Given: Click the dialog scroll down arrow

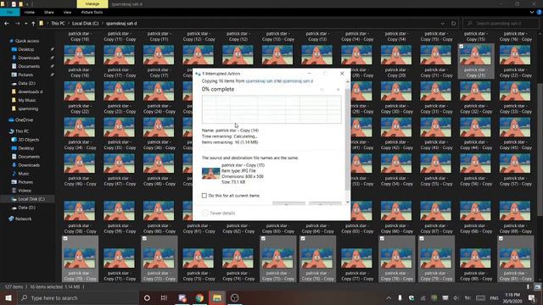Looking at the screenshot, I should tap(347, 202).
